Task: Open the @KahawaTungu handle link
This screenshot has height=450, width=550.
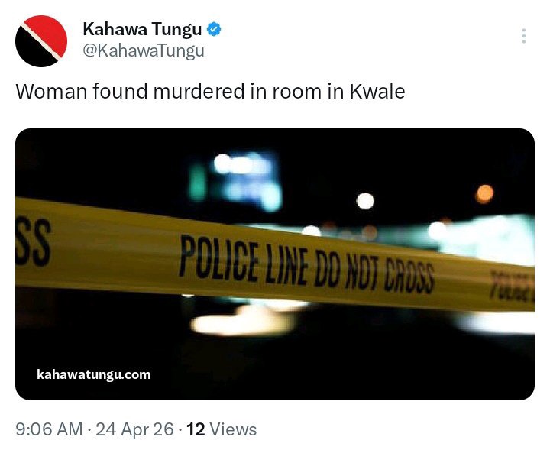Action: coord(144,51)
